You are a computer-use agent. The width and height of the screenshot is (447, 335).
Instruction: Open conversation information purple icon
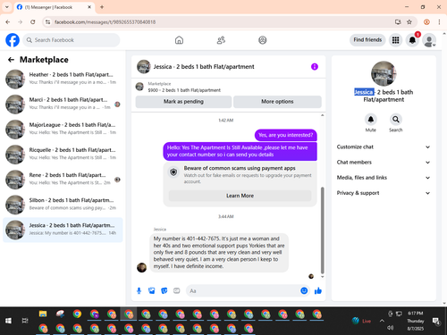[x=315, y=67]
